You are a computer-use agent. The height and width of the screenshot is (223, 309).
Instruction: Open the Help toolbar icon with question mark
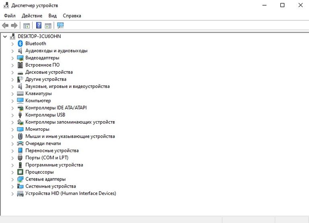point(39,25)
